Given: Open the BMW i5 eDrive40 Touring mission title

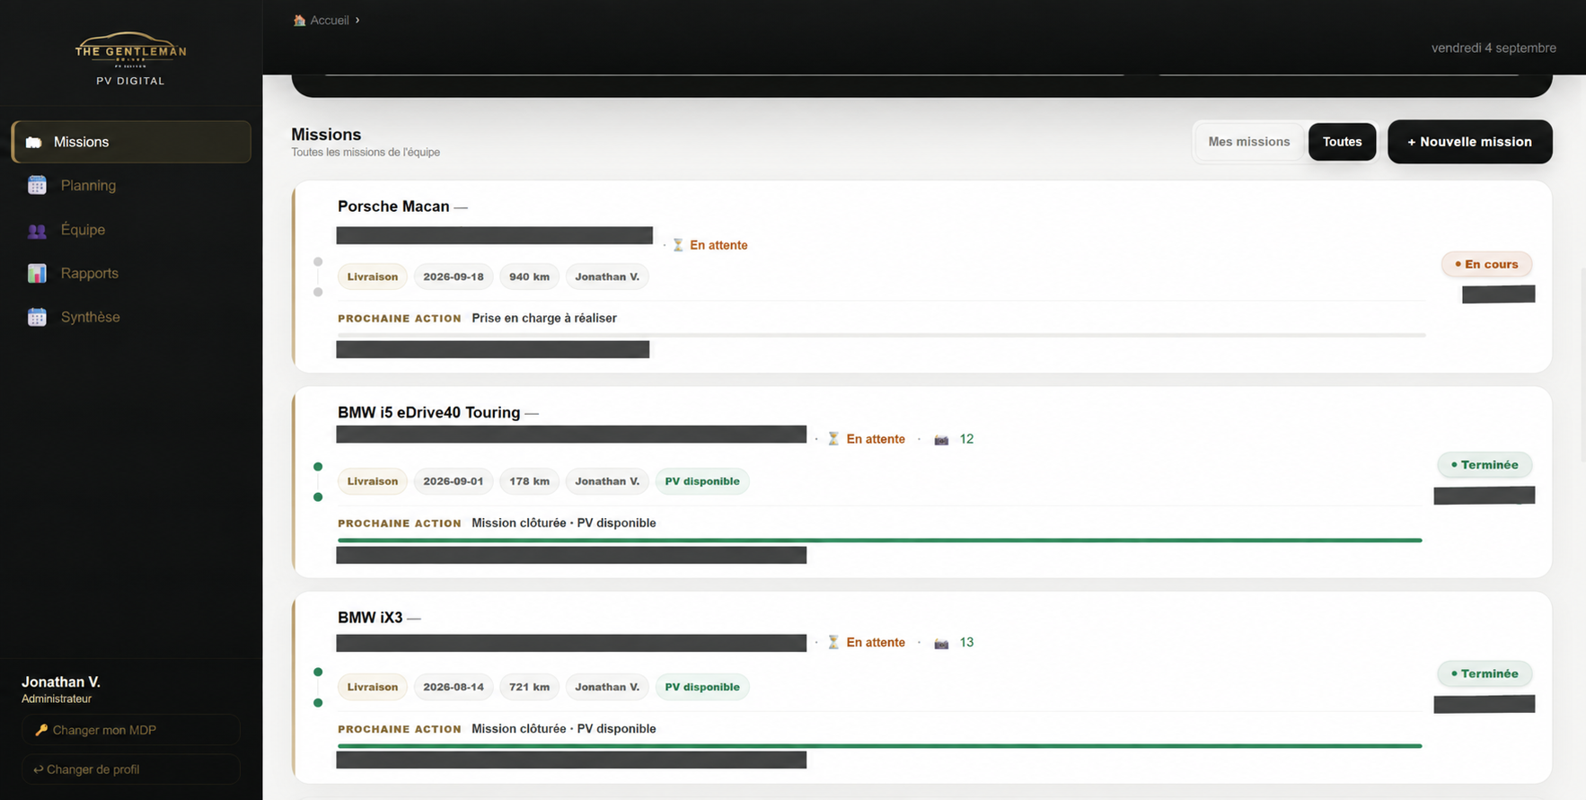Looking at the screenshot, I should pyautogui.click(x=428, y=412).
